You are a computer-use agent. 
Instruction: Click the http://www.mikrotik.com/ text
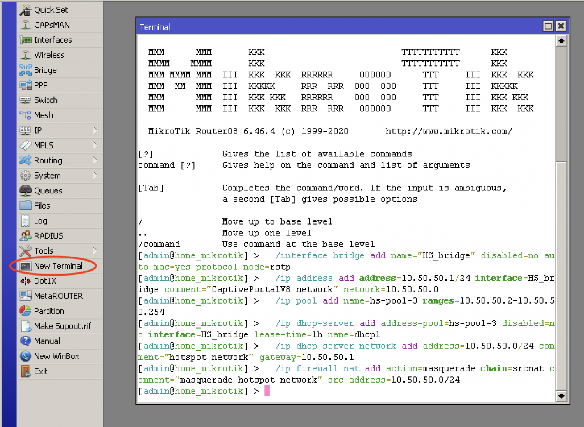point(449,132)
